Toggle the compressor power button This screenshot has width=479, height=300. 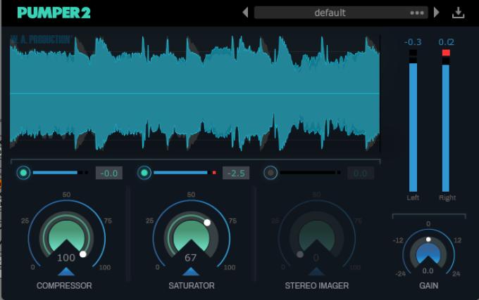(23, 173)
